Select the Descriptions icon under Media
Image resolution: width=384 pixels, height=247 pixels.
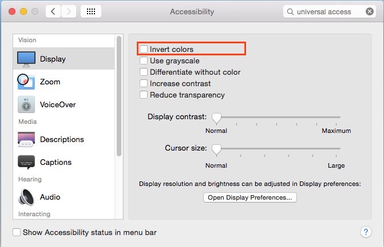click(x=26, y=139)
